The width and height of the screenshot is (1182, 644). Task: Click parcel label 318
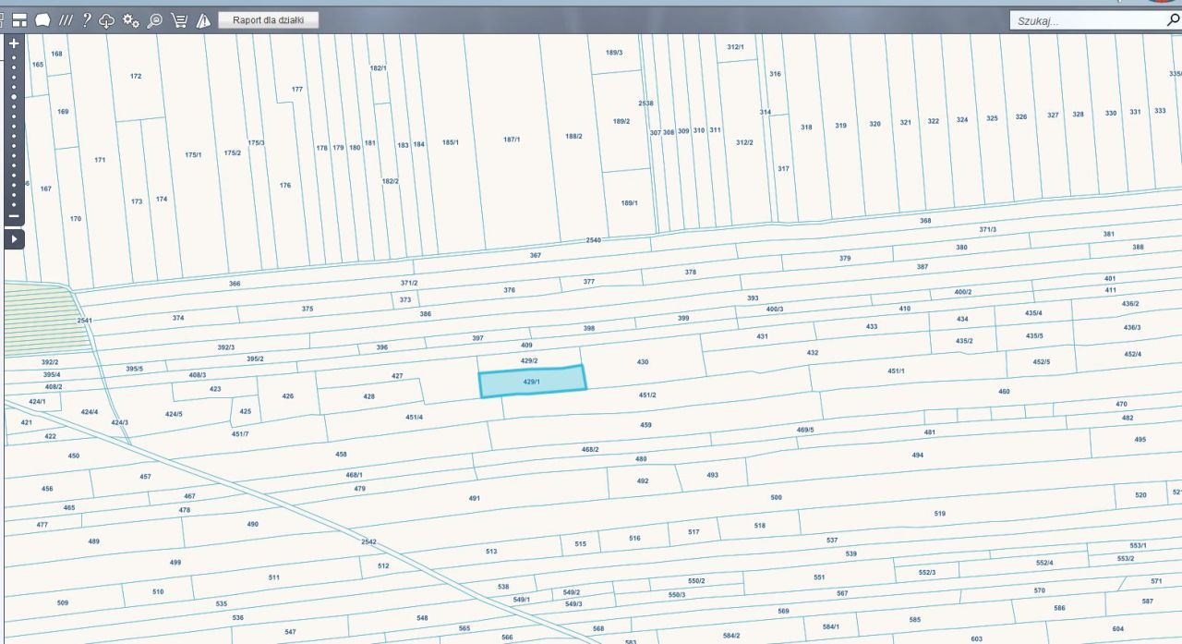tap(806, 128)
